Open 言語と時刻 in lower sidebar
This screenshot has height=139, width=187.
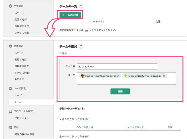(20, 59)
